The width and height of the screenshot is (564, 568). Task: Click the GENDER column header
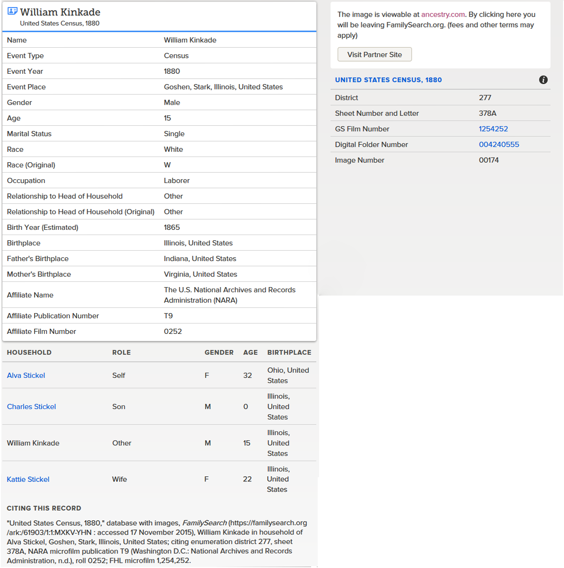(x=219, y=353)
